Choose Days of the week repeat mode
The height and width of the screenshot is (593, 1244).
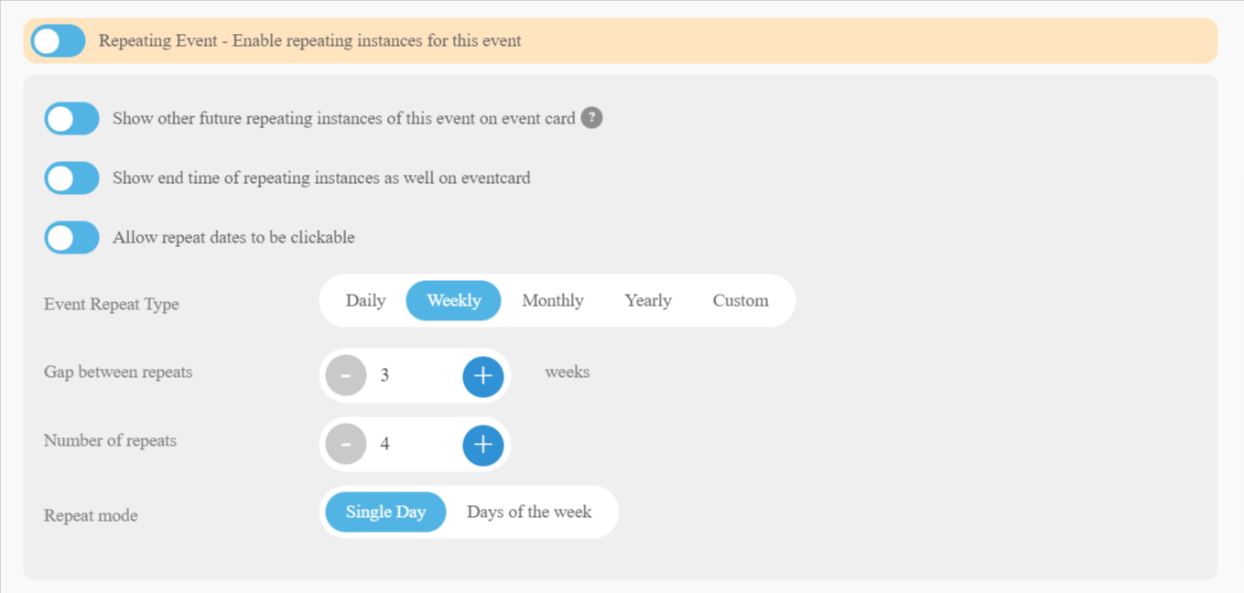[x=529, y=512]
